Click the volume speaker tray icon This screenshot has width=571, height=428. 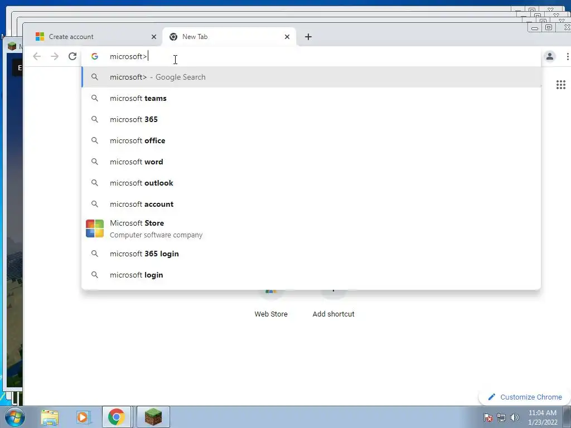515,417
